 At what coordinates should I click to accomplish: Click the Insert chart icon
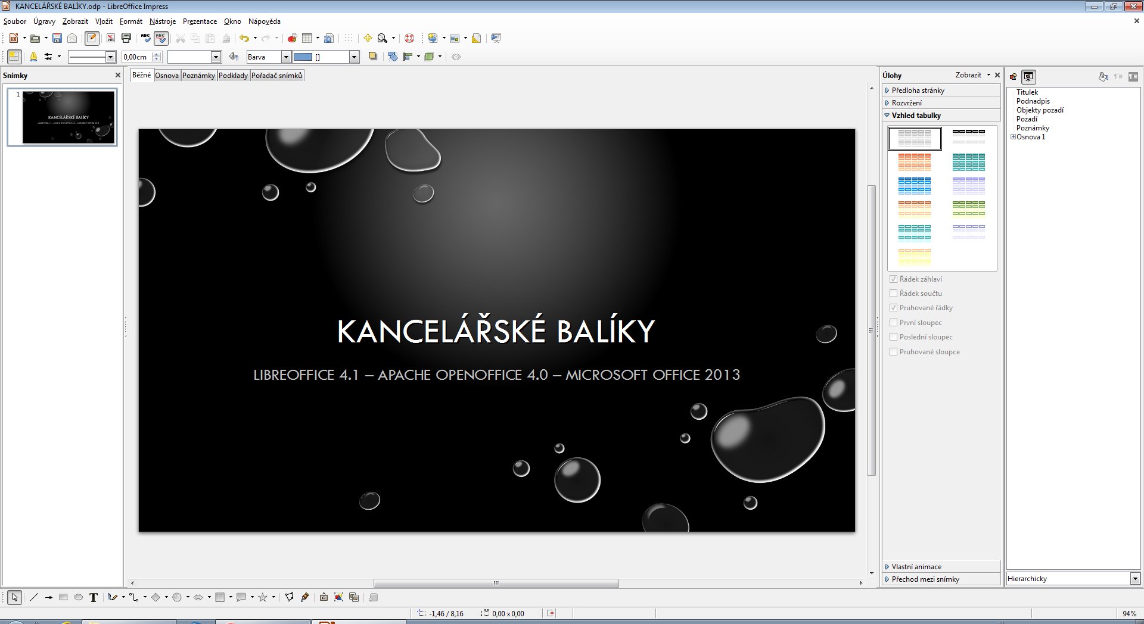point(292,38)
